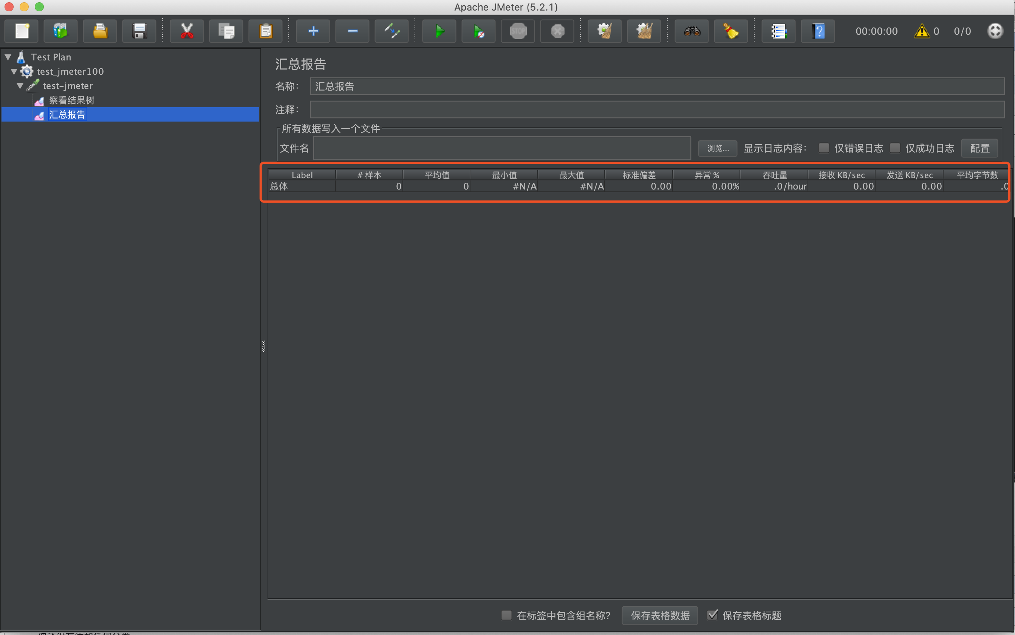This screenshot has width=1015, height=635.
Task: Select test_jmeter100 thread group
Action: pyautogui.click(x=70, y=71)
